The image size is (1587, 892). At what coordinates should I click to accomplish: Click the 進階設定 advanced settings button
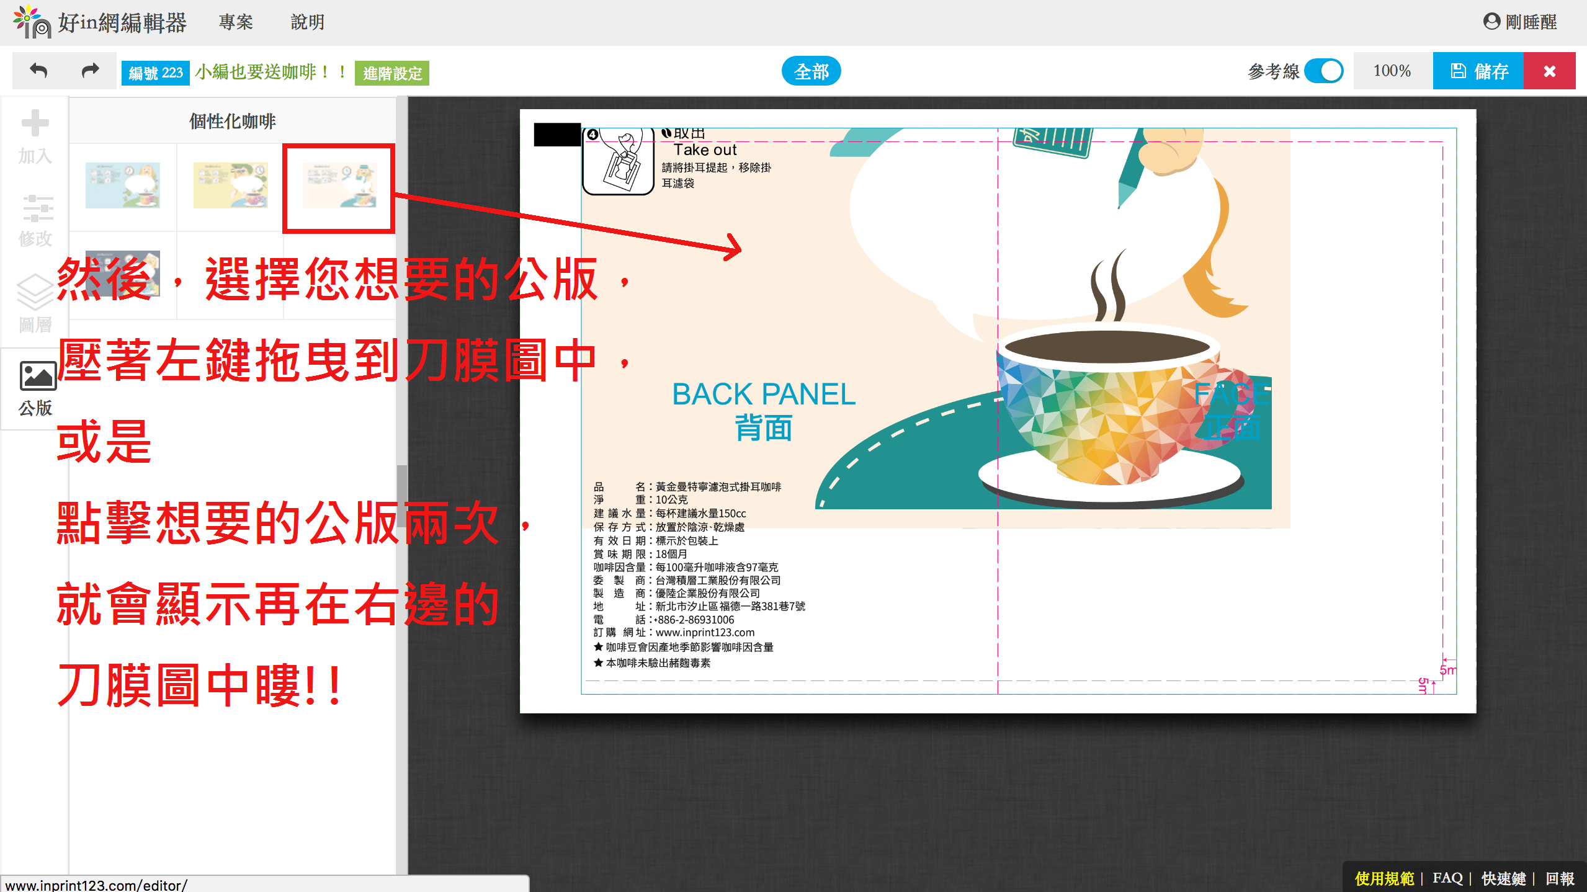pos(391,73)
